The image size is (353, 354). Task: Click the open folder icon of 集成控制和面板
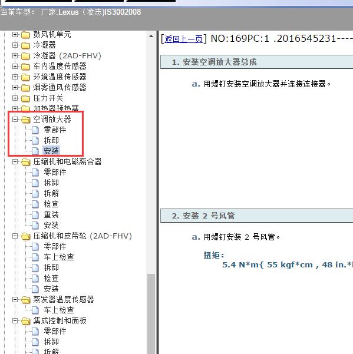(x=26, y=321)
